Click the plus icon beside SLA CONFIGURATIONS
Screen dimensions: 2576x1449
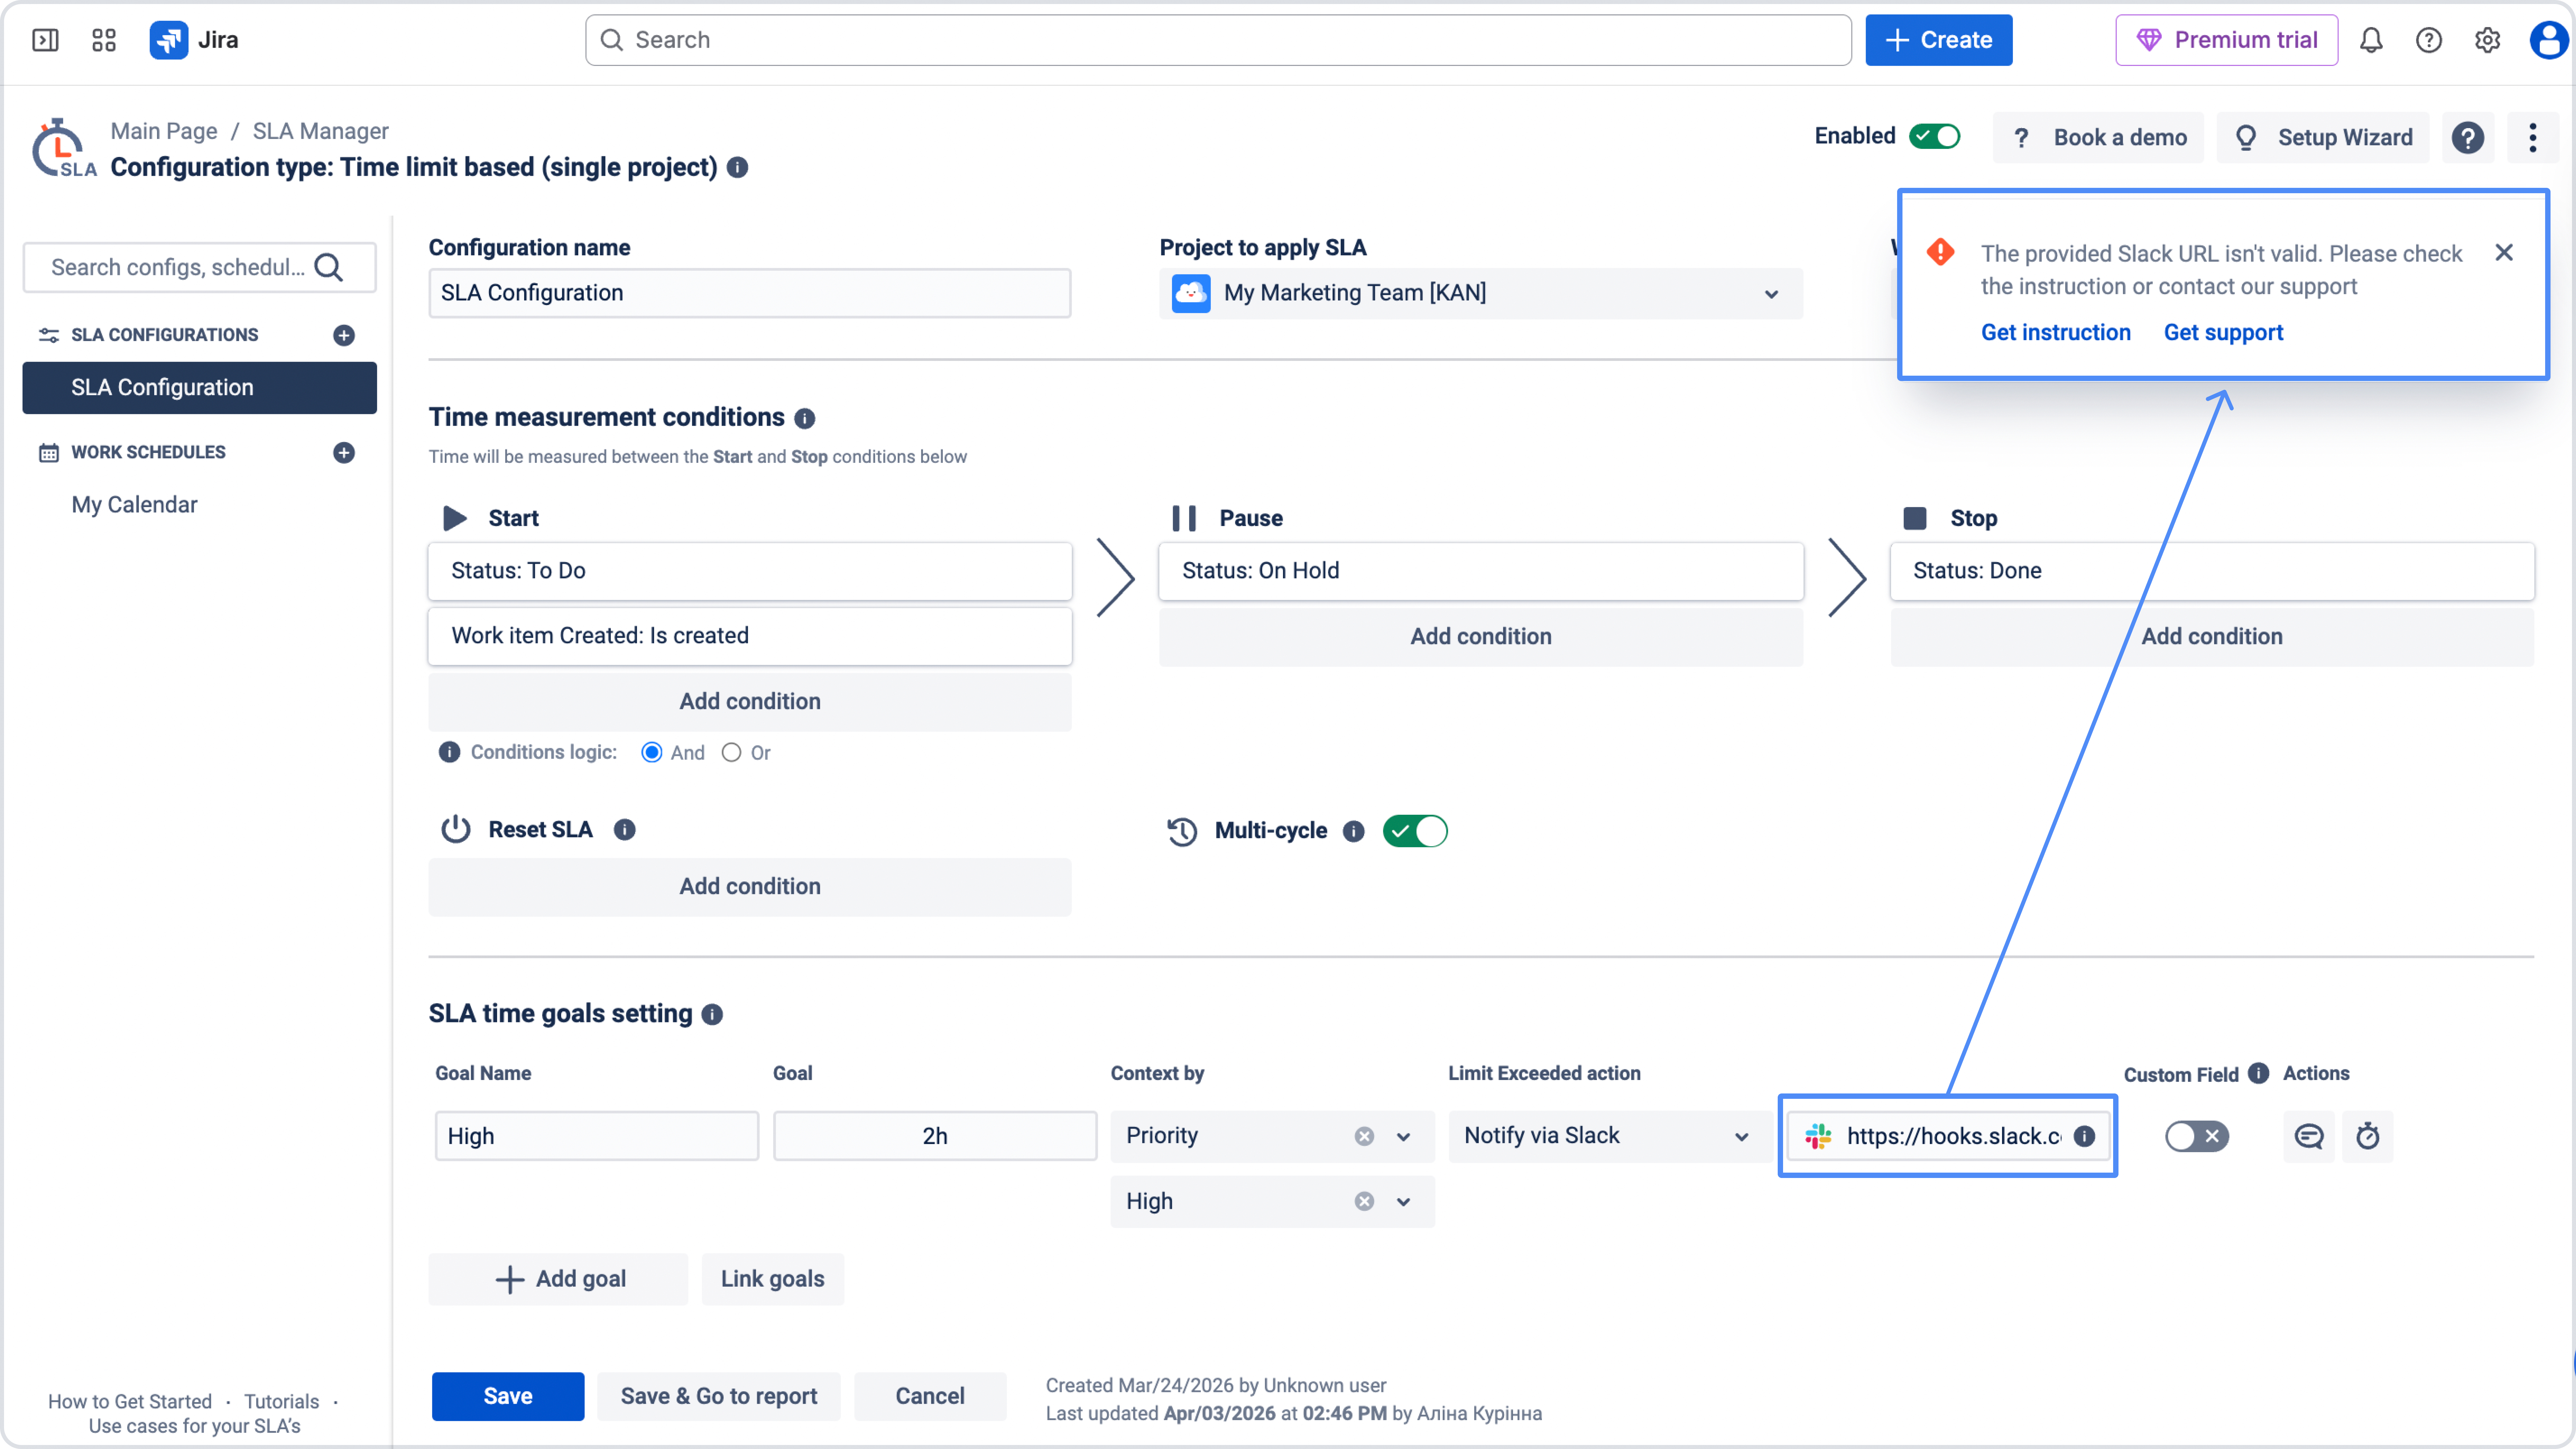pos(344,335)
